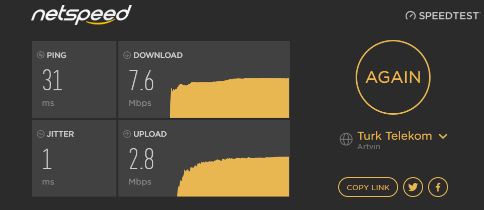484x210 pixels.
Task: Click the Artvin server location text
Action: coord(369,147)
